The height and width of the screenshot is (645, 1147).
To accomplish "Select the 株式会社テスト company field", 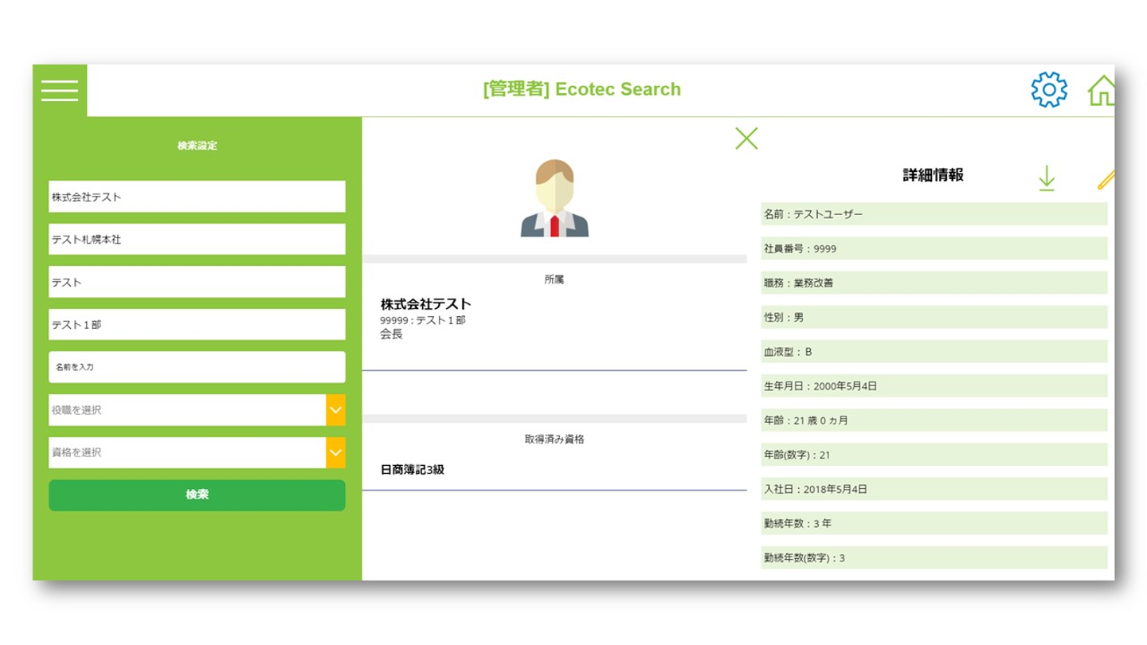I will click(197, 197).
